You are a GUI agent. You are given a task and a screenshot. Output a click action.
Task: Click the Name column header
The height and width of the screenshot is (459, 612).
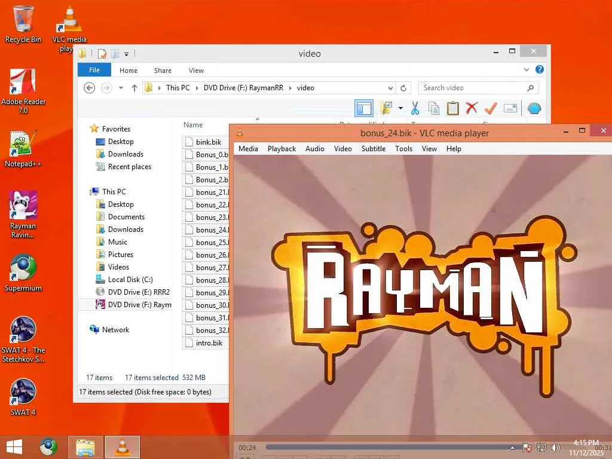point(193,125)
